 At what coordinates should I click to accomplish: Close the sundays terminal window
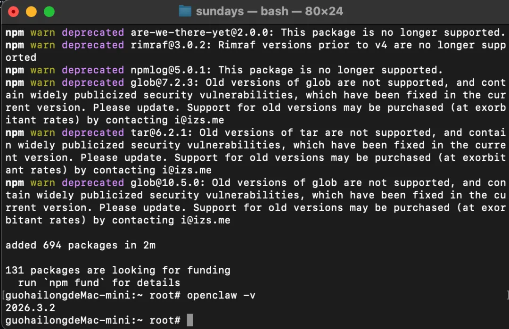[x=14, y=12]
